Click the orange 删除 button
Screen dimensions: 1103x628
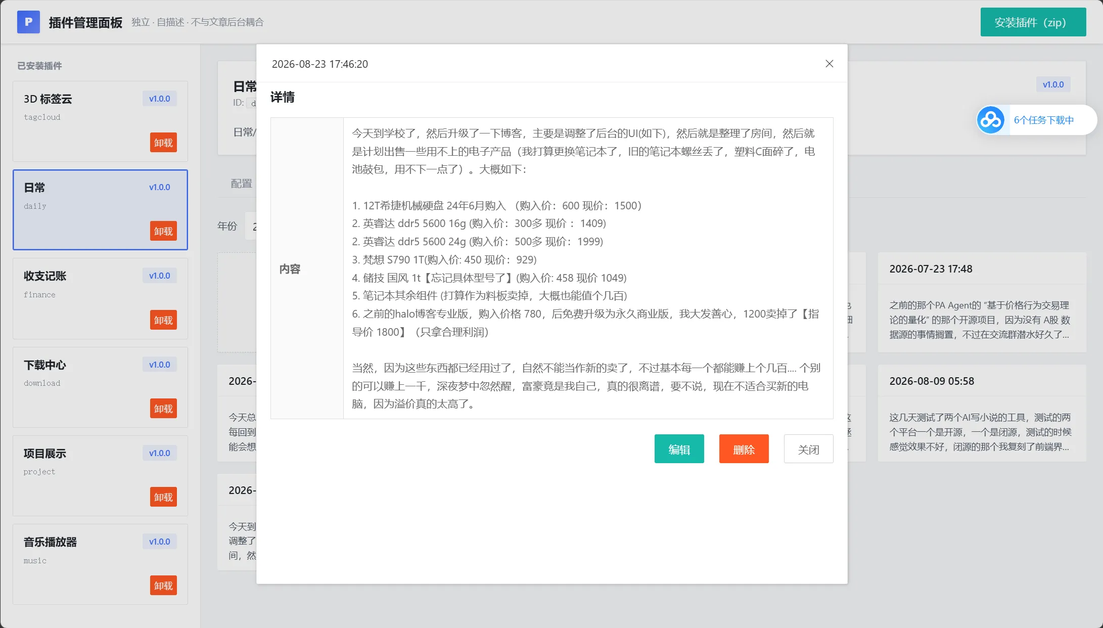point(744,448)
